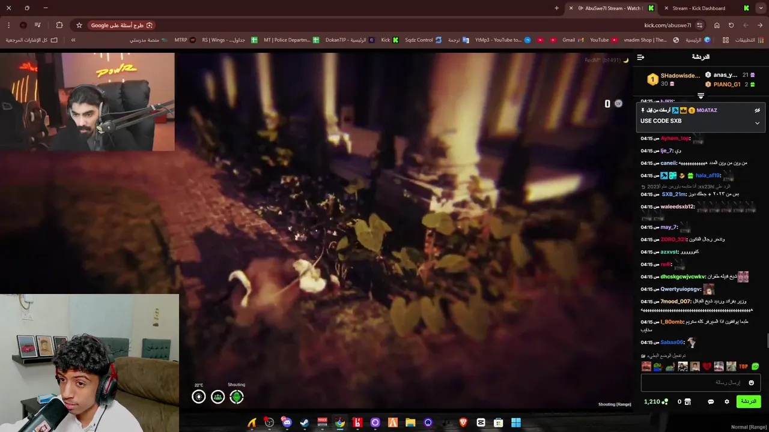Open Microsoft Store from taskbar
The height and width of the screenshot is (432, 769).
[x=498, y=422]
